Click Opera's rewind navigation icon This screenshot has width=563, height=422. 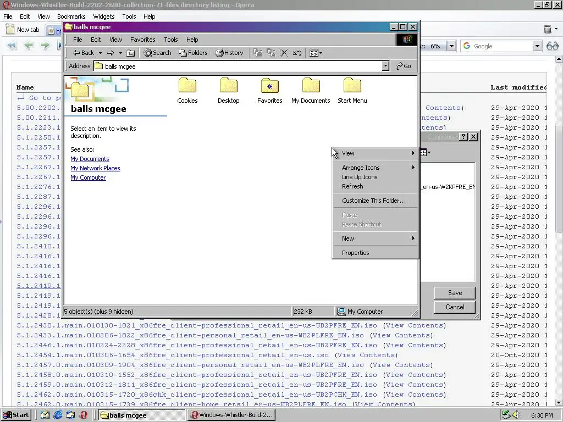(12, 46)
